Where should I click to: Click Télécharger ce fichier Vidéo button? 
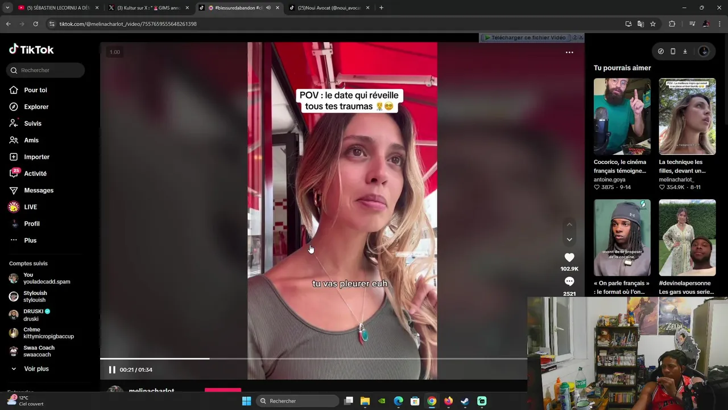click(x=525, y=38)
